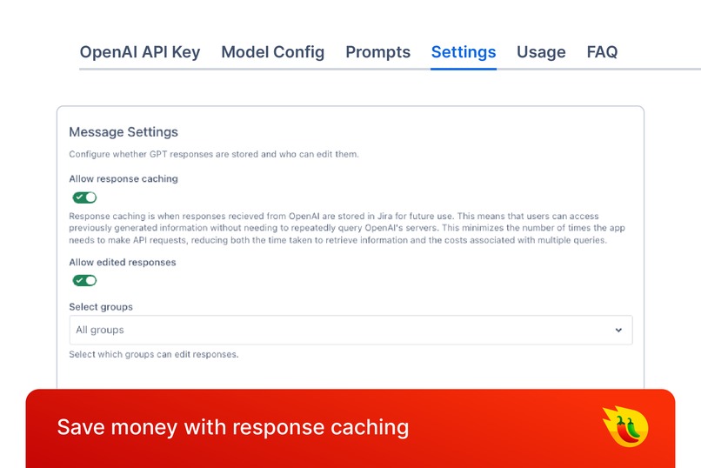Image resolution: width=701 pixels, height=468 pixels.
Task: Switch to the Model Config tab
Action: pyautogui.click(x=273, y=52)
